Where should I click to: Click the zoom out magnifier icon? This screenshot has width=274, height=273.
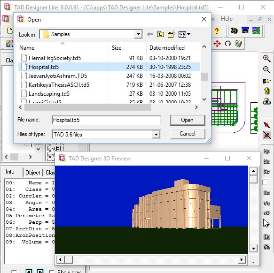[266, 70]
